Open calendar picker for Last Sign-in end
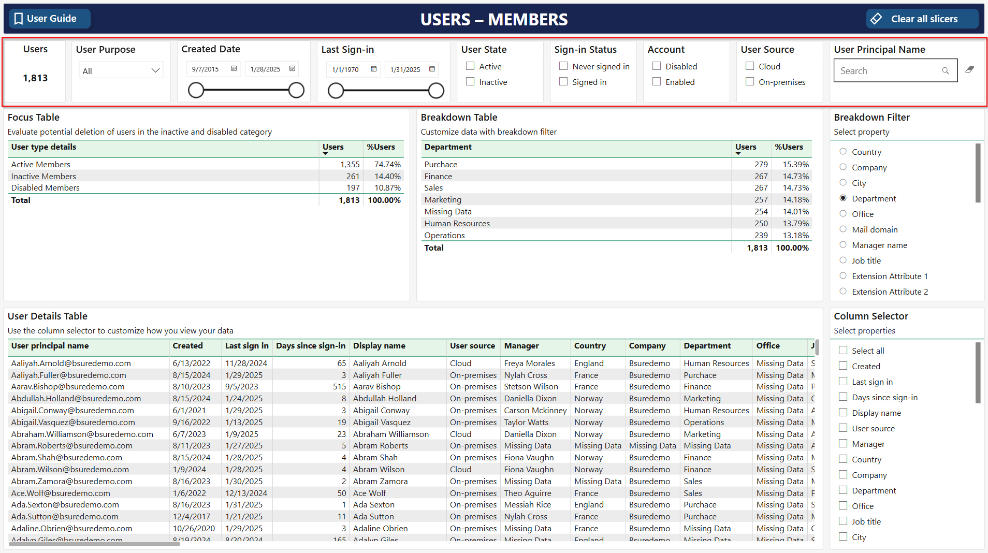This screenshot has height=553, width=988. tap(432, 69)
